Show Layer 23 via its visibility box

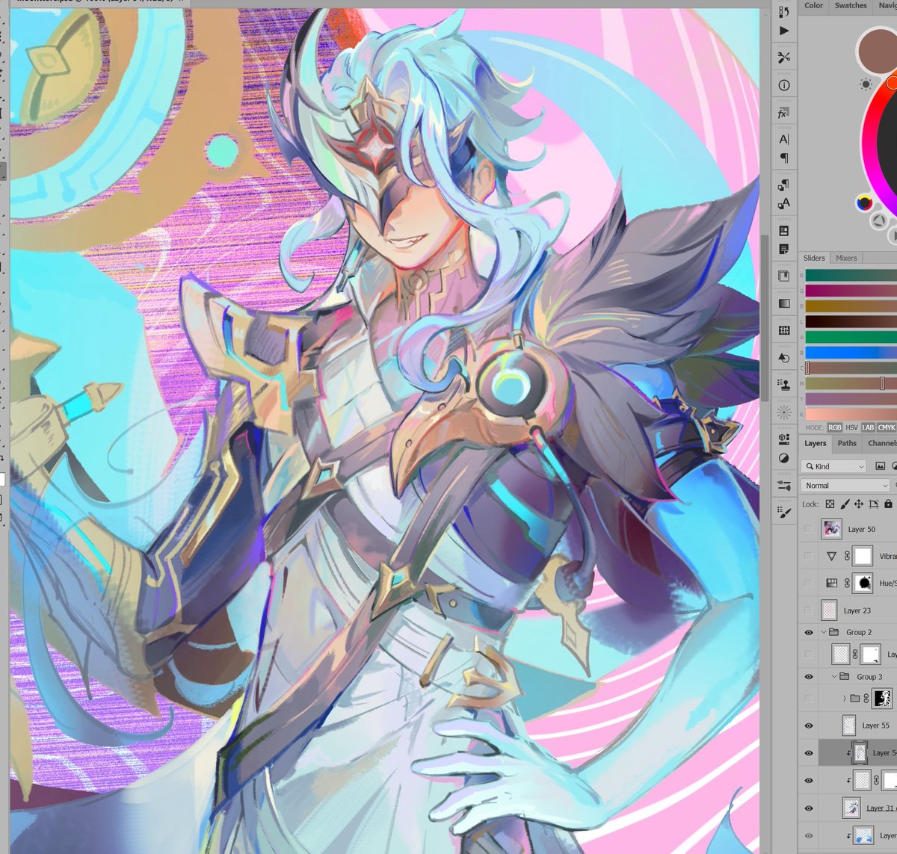(x=808, y=610)
